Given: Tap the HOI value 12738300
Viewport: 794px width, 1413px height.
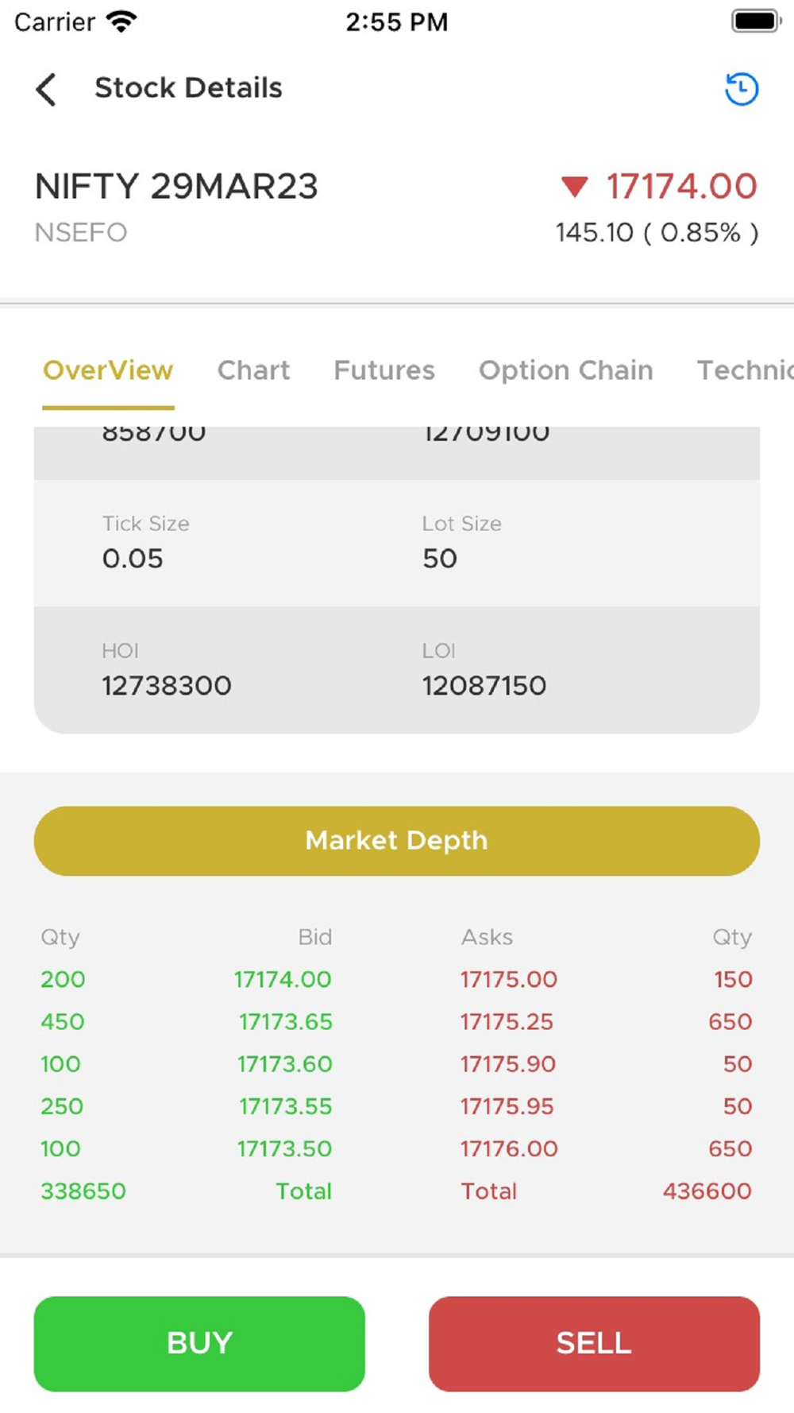Looking at the screenshot, I should coord(167,686).
